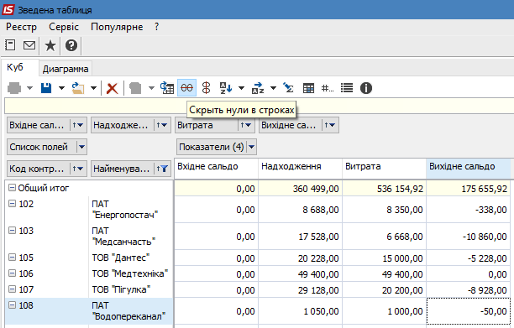This screenshot has width=514, height=328.
Task: Collapse the Общий итог row
Action: (12, 188)
